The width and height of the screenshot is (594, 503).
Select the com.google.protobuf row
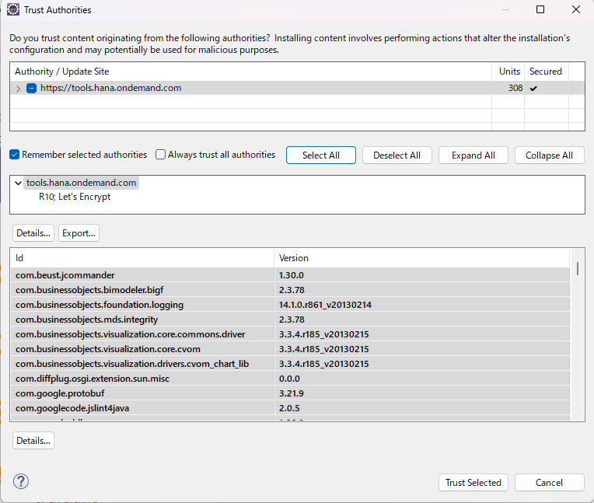tap(290, 393)
